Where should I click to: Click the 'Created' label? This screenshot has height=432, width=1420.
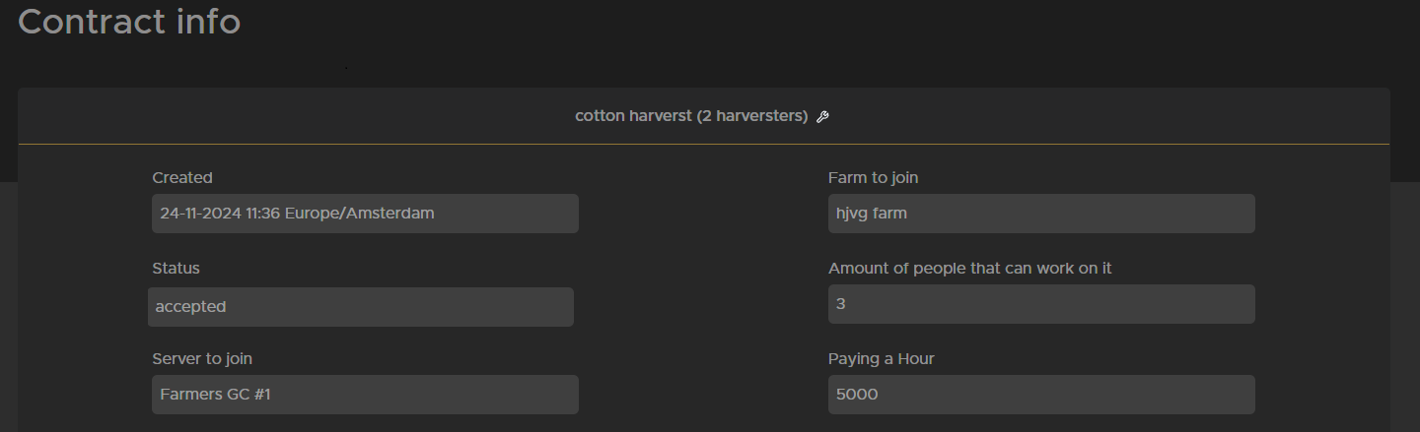click(x=182, y=178)
